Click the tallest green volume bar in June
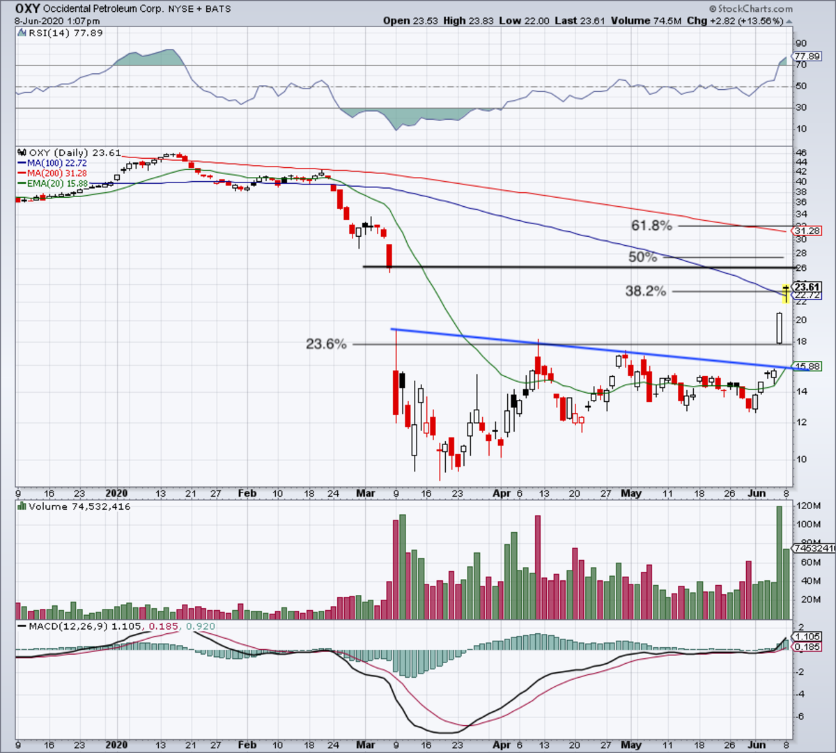Screen dimensions: 836x753 pyautogui.click(x=779, y=563)
